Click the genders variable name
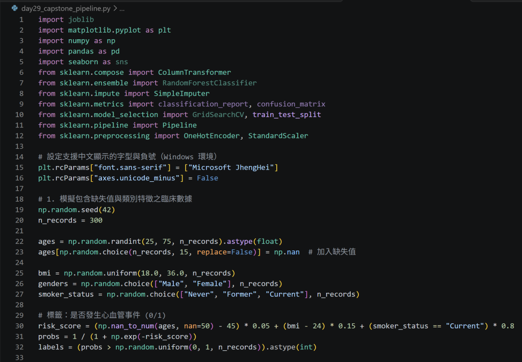This screenshot has height=362, width=522. (53, 284)
